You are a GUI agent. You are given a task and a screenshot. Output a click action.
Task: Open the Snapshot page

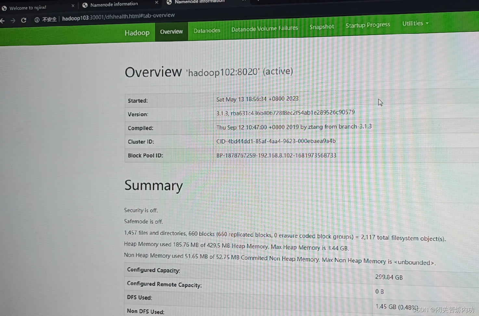click(322, 27)
